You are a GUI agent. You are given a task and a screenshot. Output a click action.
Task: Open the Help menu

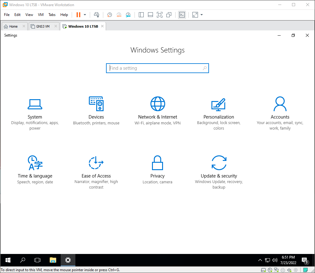[x=64, y=15]
